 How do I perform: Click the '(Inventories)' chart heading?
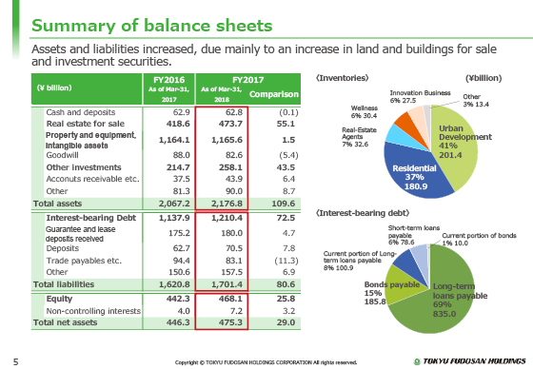(342, 78)
